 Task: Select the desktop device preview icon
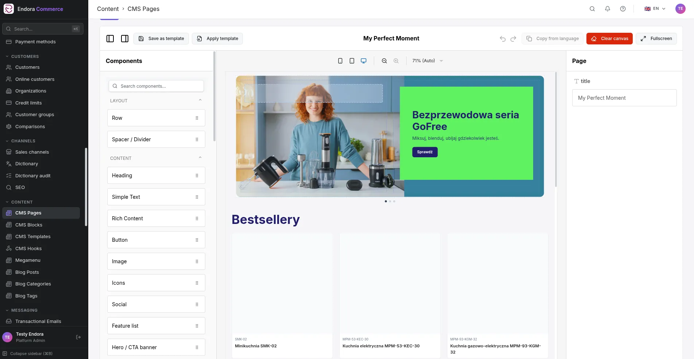pyautogui.click(x=364, y=61)
